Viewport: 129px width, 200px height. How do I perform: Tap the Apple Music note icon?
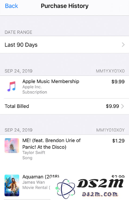12,87
